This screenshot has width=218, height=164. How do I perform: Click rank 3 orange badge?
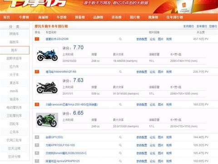click(x=37, y=104)
